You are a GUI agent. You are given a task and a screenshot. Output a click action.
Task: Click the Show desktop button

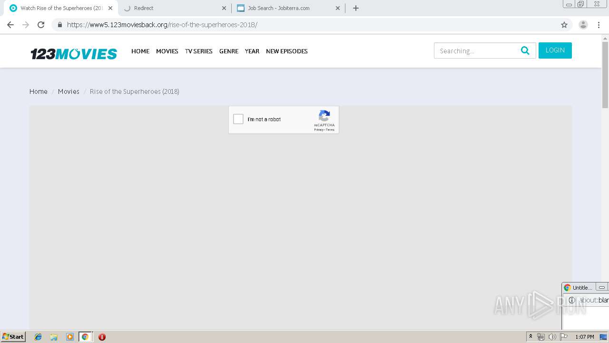tap(604, 337)
